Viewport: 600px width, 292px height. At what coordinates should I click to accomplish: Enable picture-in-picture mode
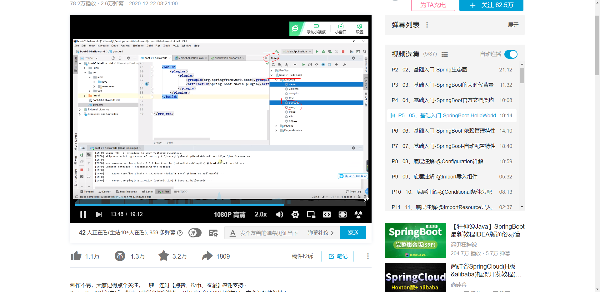coord(311,214)
